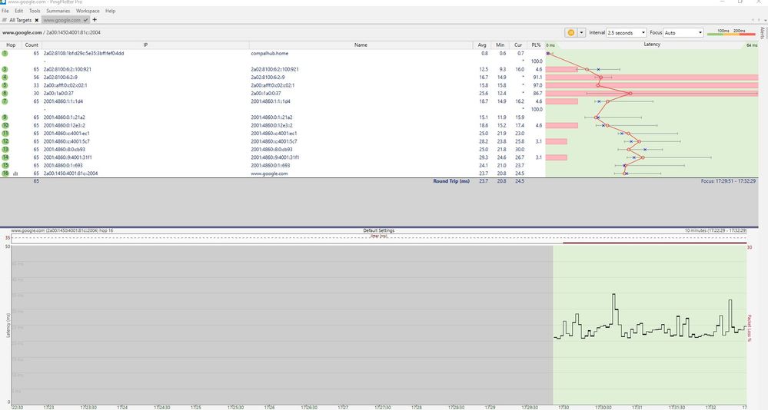Select IP 2001:4860:1:1::1d4 in hop 7

tap(63, 101)
